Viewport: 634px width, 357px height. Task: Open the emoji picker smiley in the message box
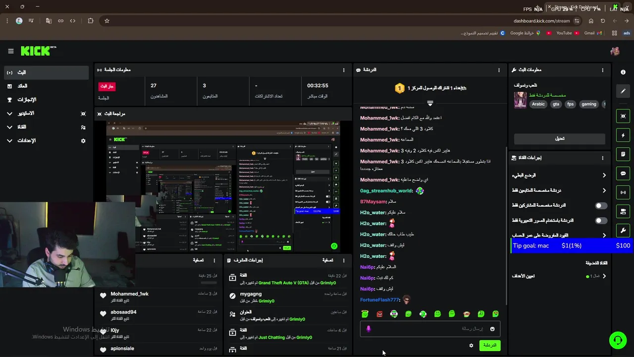tap(492, 329)
